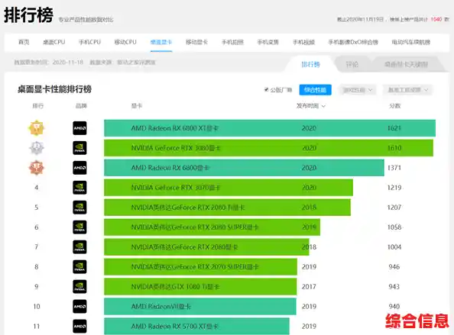Open the 移动显卡 nav tab
The image size is (454, 335).
pyautogui.click(x=197, y=42)
